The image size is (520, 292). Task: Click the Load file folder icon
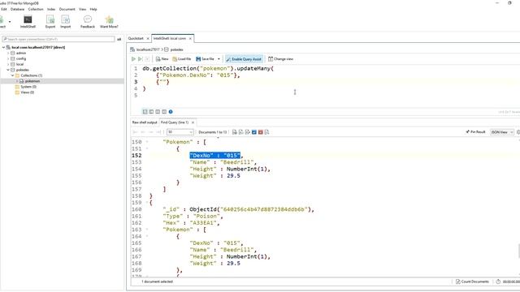point(175,59)
